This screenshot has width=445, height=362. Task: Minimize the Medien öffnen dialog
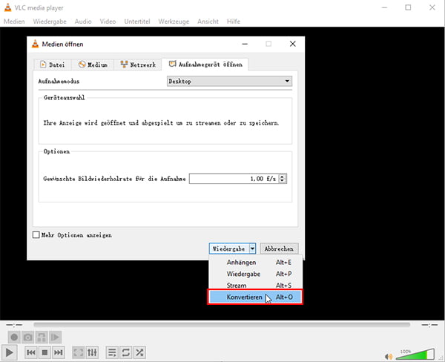(x=245, y=44)
